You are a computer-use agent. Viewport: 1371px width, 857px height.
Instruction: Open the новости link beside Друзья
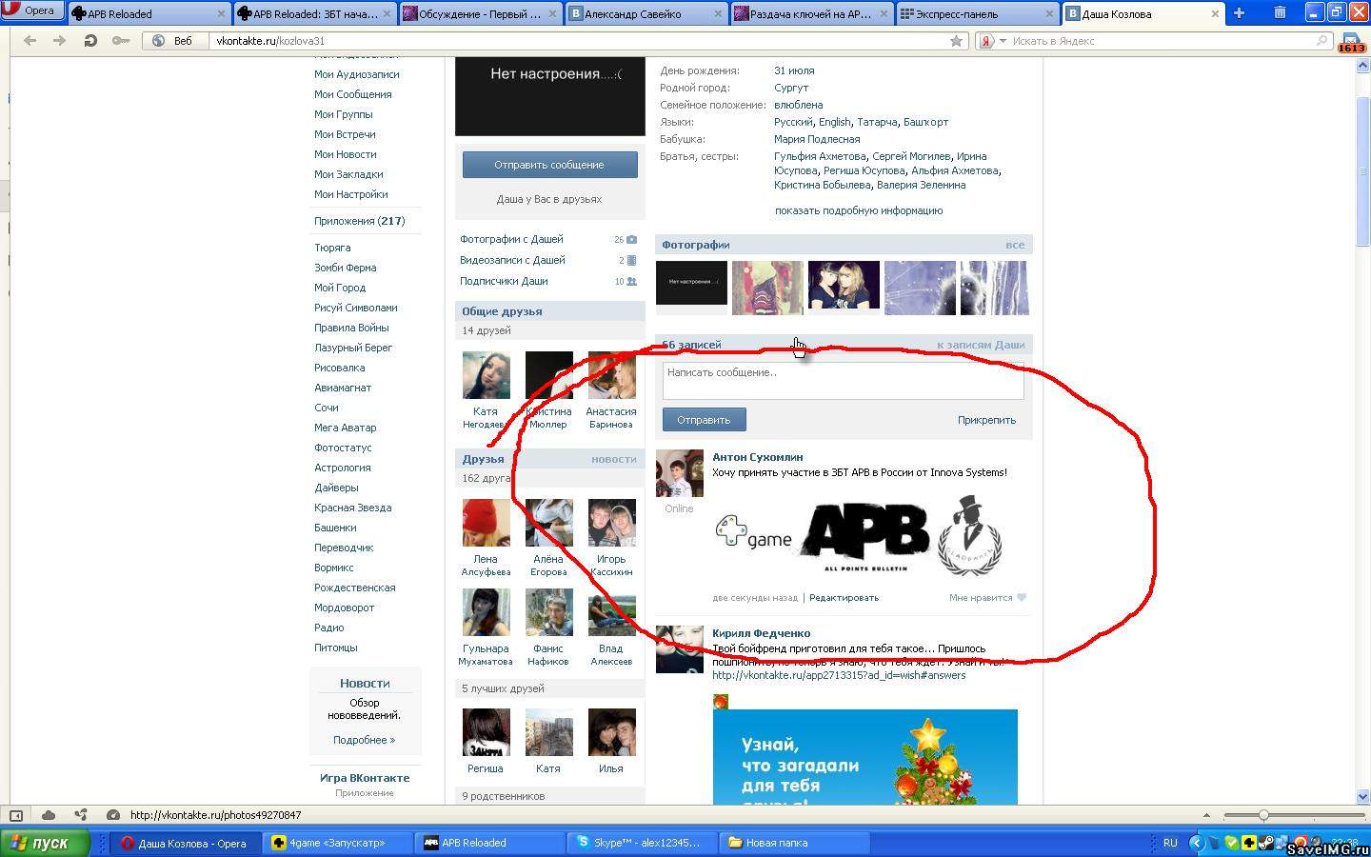point(613,459)
